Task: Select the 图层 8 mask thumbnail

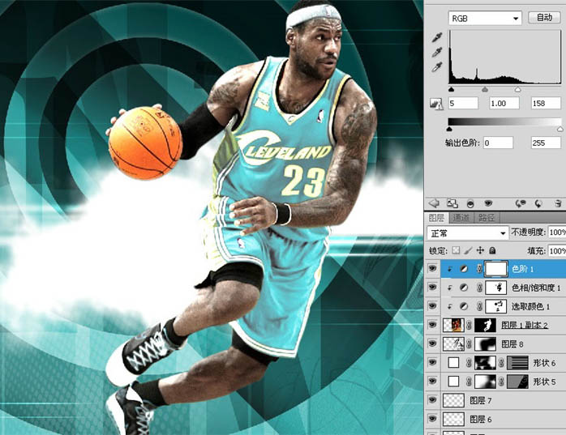Action: pos(485,343)
